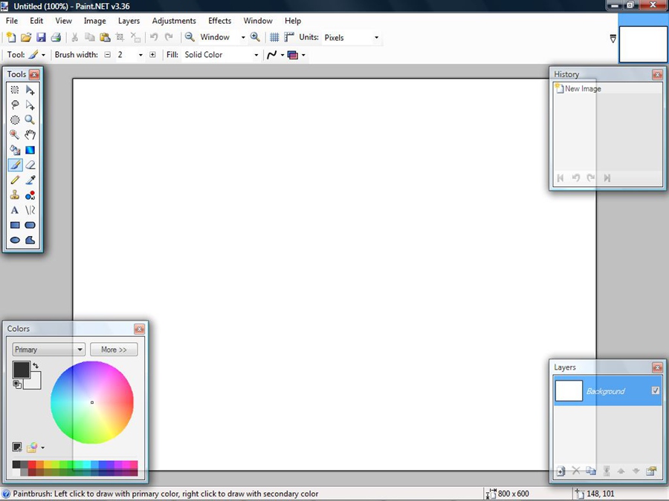
Task: Add a new layer in Layers panel
Action: [x=561, y=471]
